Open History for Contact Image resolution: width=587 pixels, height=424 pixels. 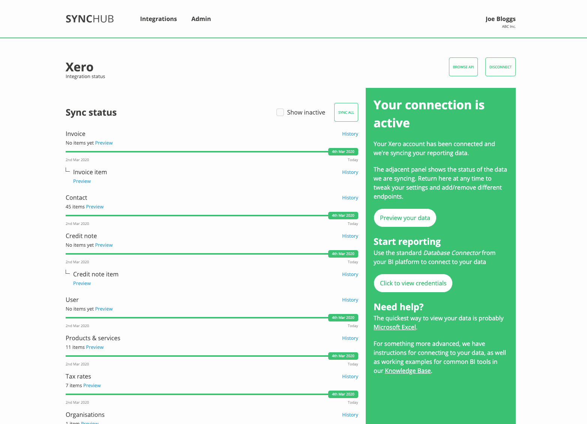(350, 198)
